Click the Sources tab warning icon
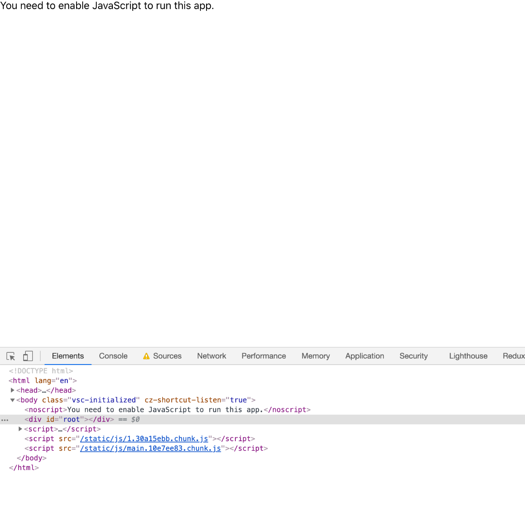This screenshot has height=523, width=525. coord(146,356)
